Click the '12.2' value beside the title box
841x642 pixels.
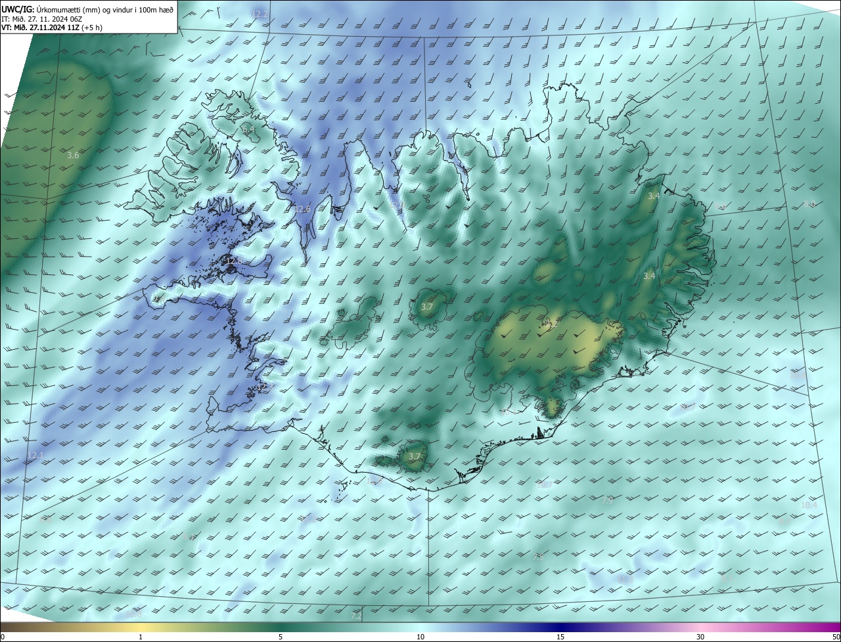pos(260,14)
